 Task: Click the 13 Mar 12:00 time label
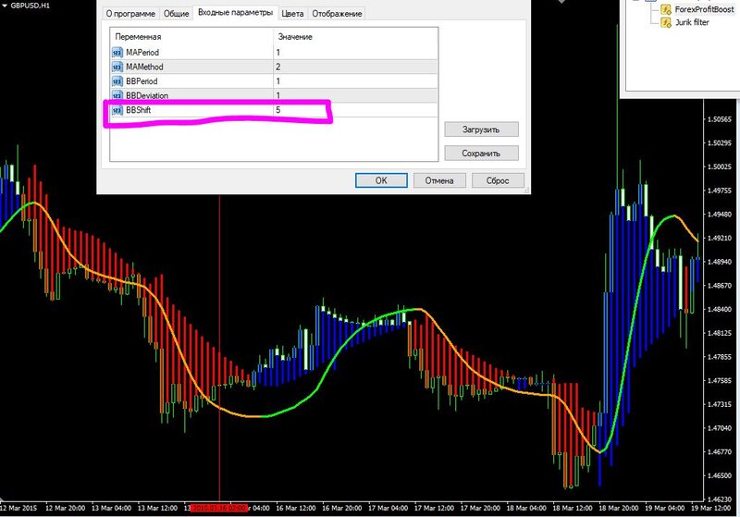click(x=157, y=508)
